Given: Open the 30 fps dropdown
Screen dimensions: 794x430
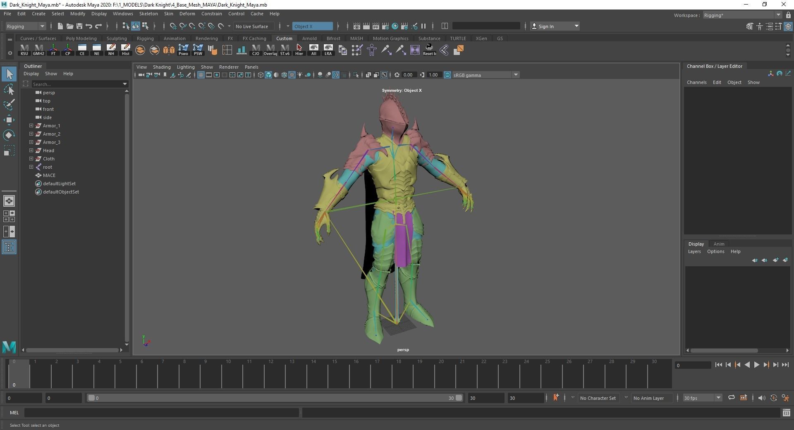Looking at the screenshot, I should [702, 398].
